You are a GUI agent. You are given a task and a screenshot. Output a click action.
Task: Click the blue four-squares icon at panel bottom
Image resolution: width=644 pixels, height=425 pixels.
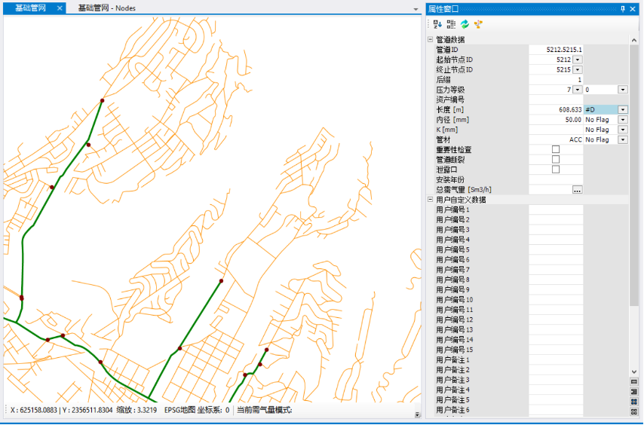click(x=633, y=402)
